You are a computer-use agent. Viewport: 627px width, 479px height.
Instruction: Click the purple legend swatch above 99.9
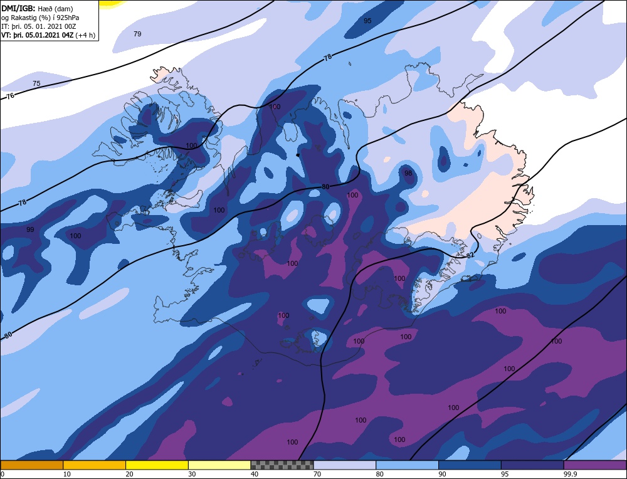pos(595,465)
